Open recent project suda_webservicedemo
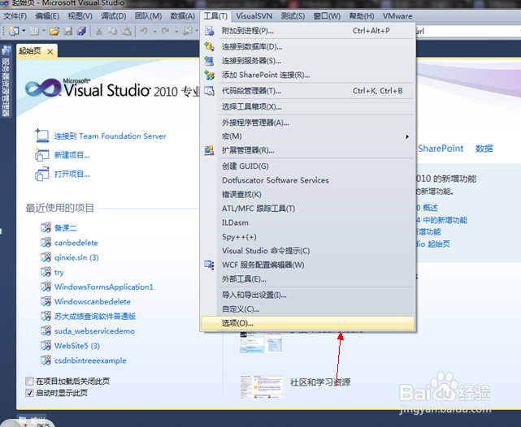 tap(94, 331)
